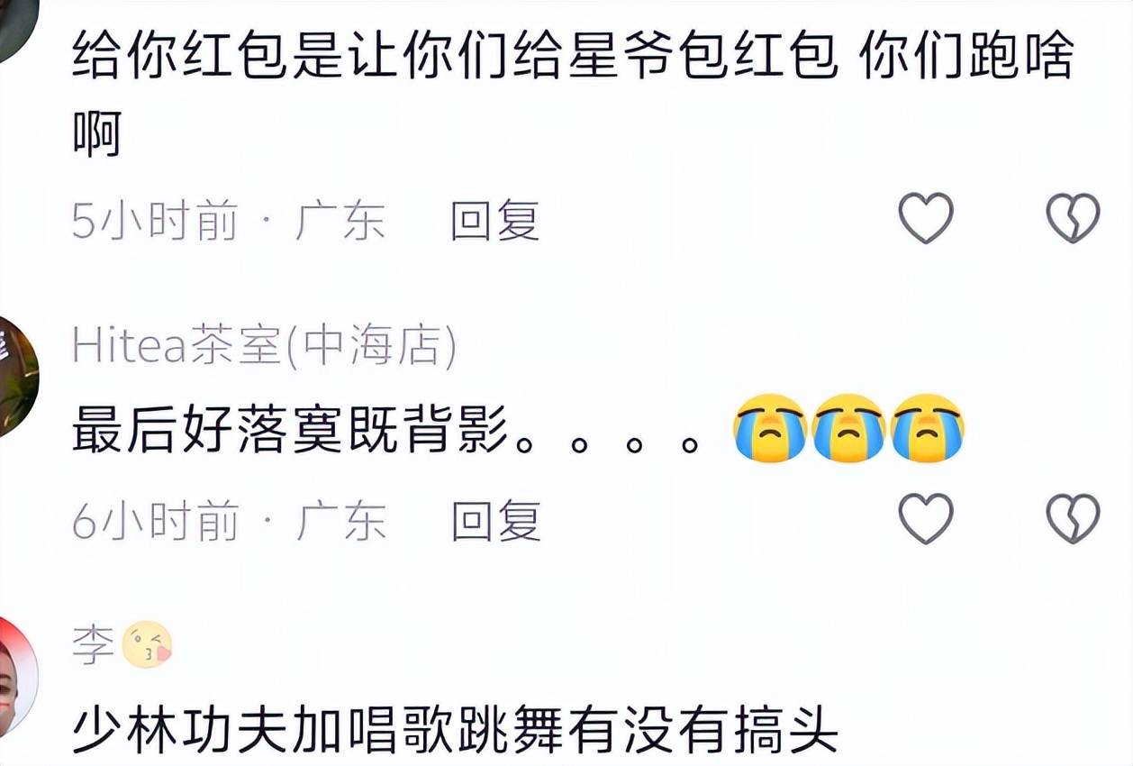Viewport: 1133px width, 766px height.
Task: Like the comment posted 5小时前
Action: coord(926,218)
